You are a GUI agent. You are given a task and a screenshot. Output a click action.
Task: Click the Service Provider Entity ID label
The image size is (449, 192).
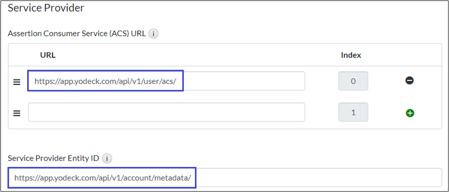(53, 159)
